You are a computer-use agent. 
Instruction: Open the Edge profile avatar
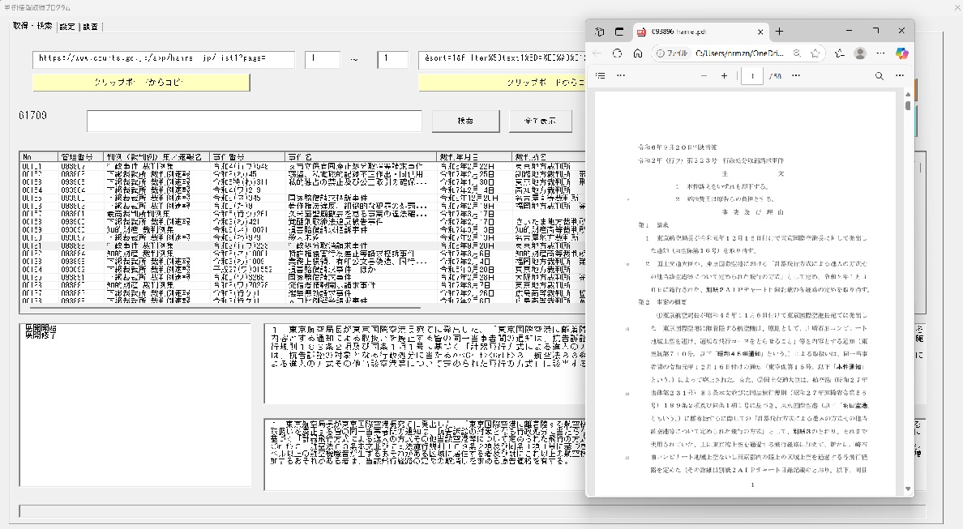pos(860,53)
